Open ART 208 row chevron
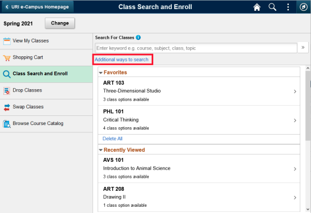 295,198
